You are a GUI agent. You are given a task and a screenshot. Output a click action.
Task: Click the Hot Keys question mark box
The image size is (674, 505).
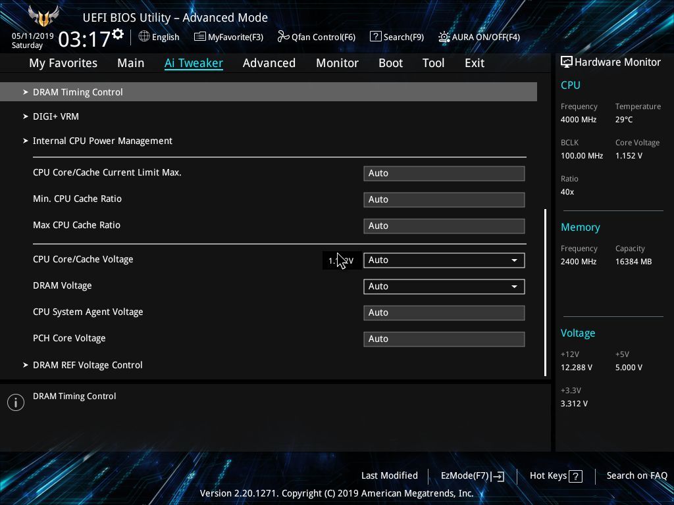(x=575, y=476)
